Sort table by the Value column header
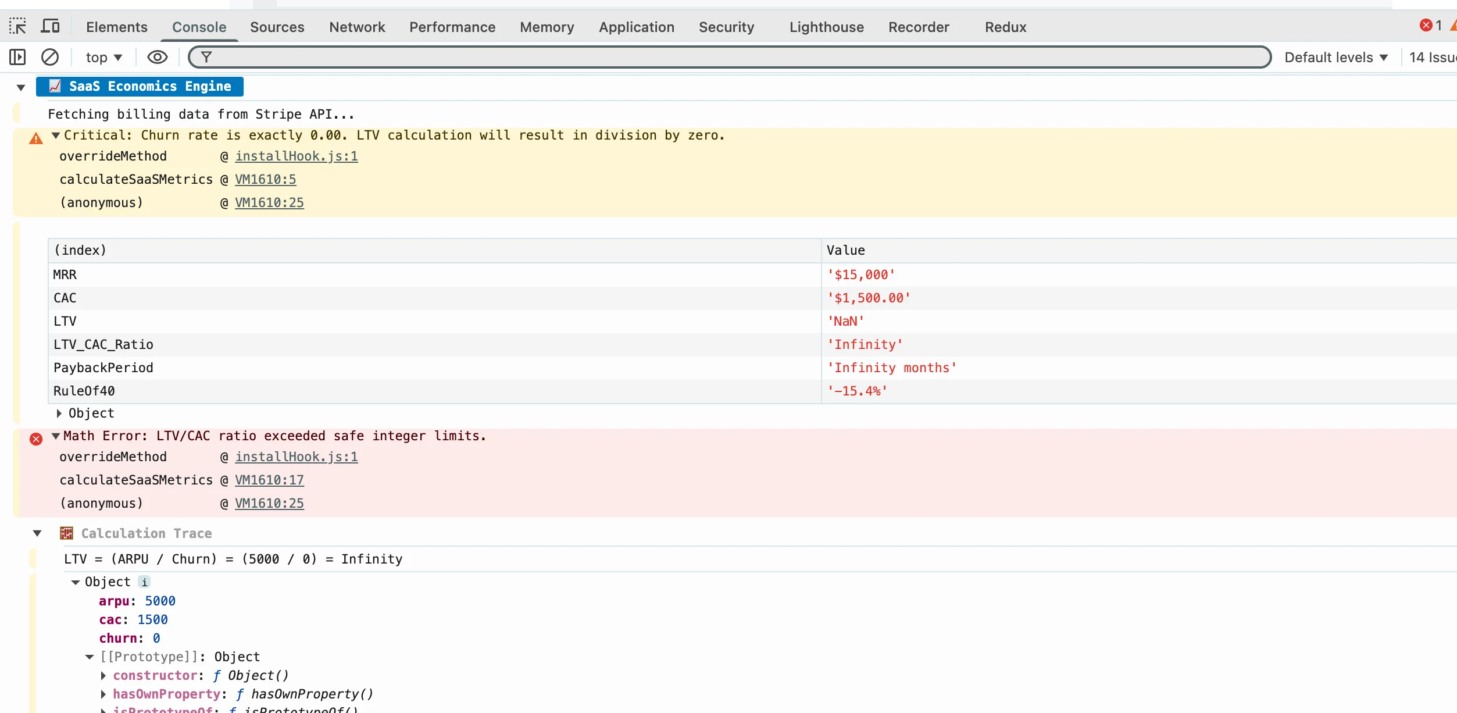Viewport: 1457px width, 713px height. coord(1140,251)
